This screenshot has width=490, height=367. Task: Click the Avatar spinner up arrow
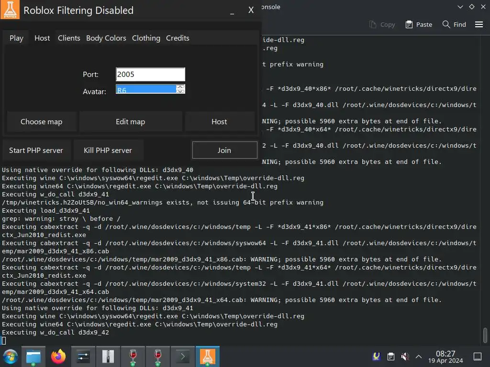click(x=180, y=87)
